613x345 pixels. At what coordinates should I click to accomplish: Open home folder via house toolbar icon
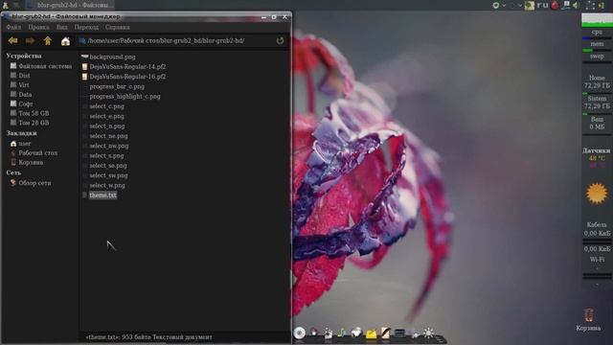tap(65, 40)
